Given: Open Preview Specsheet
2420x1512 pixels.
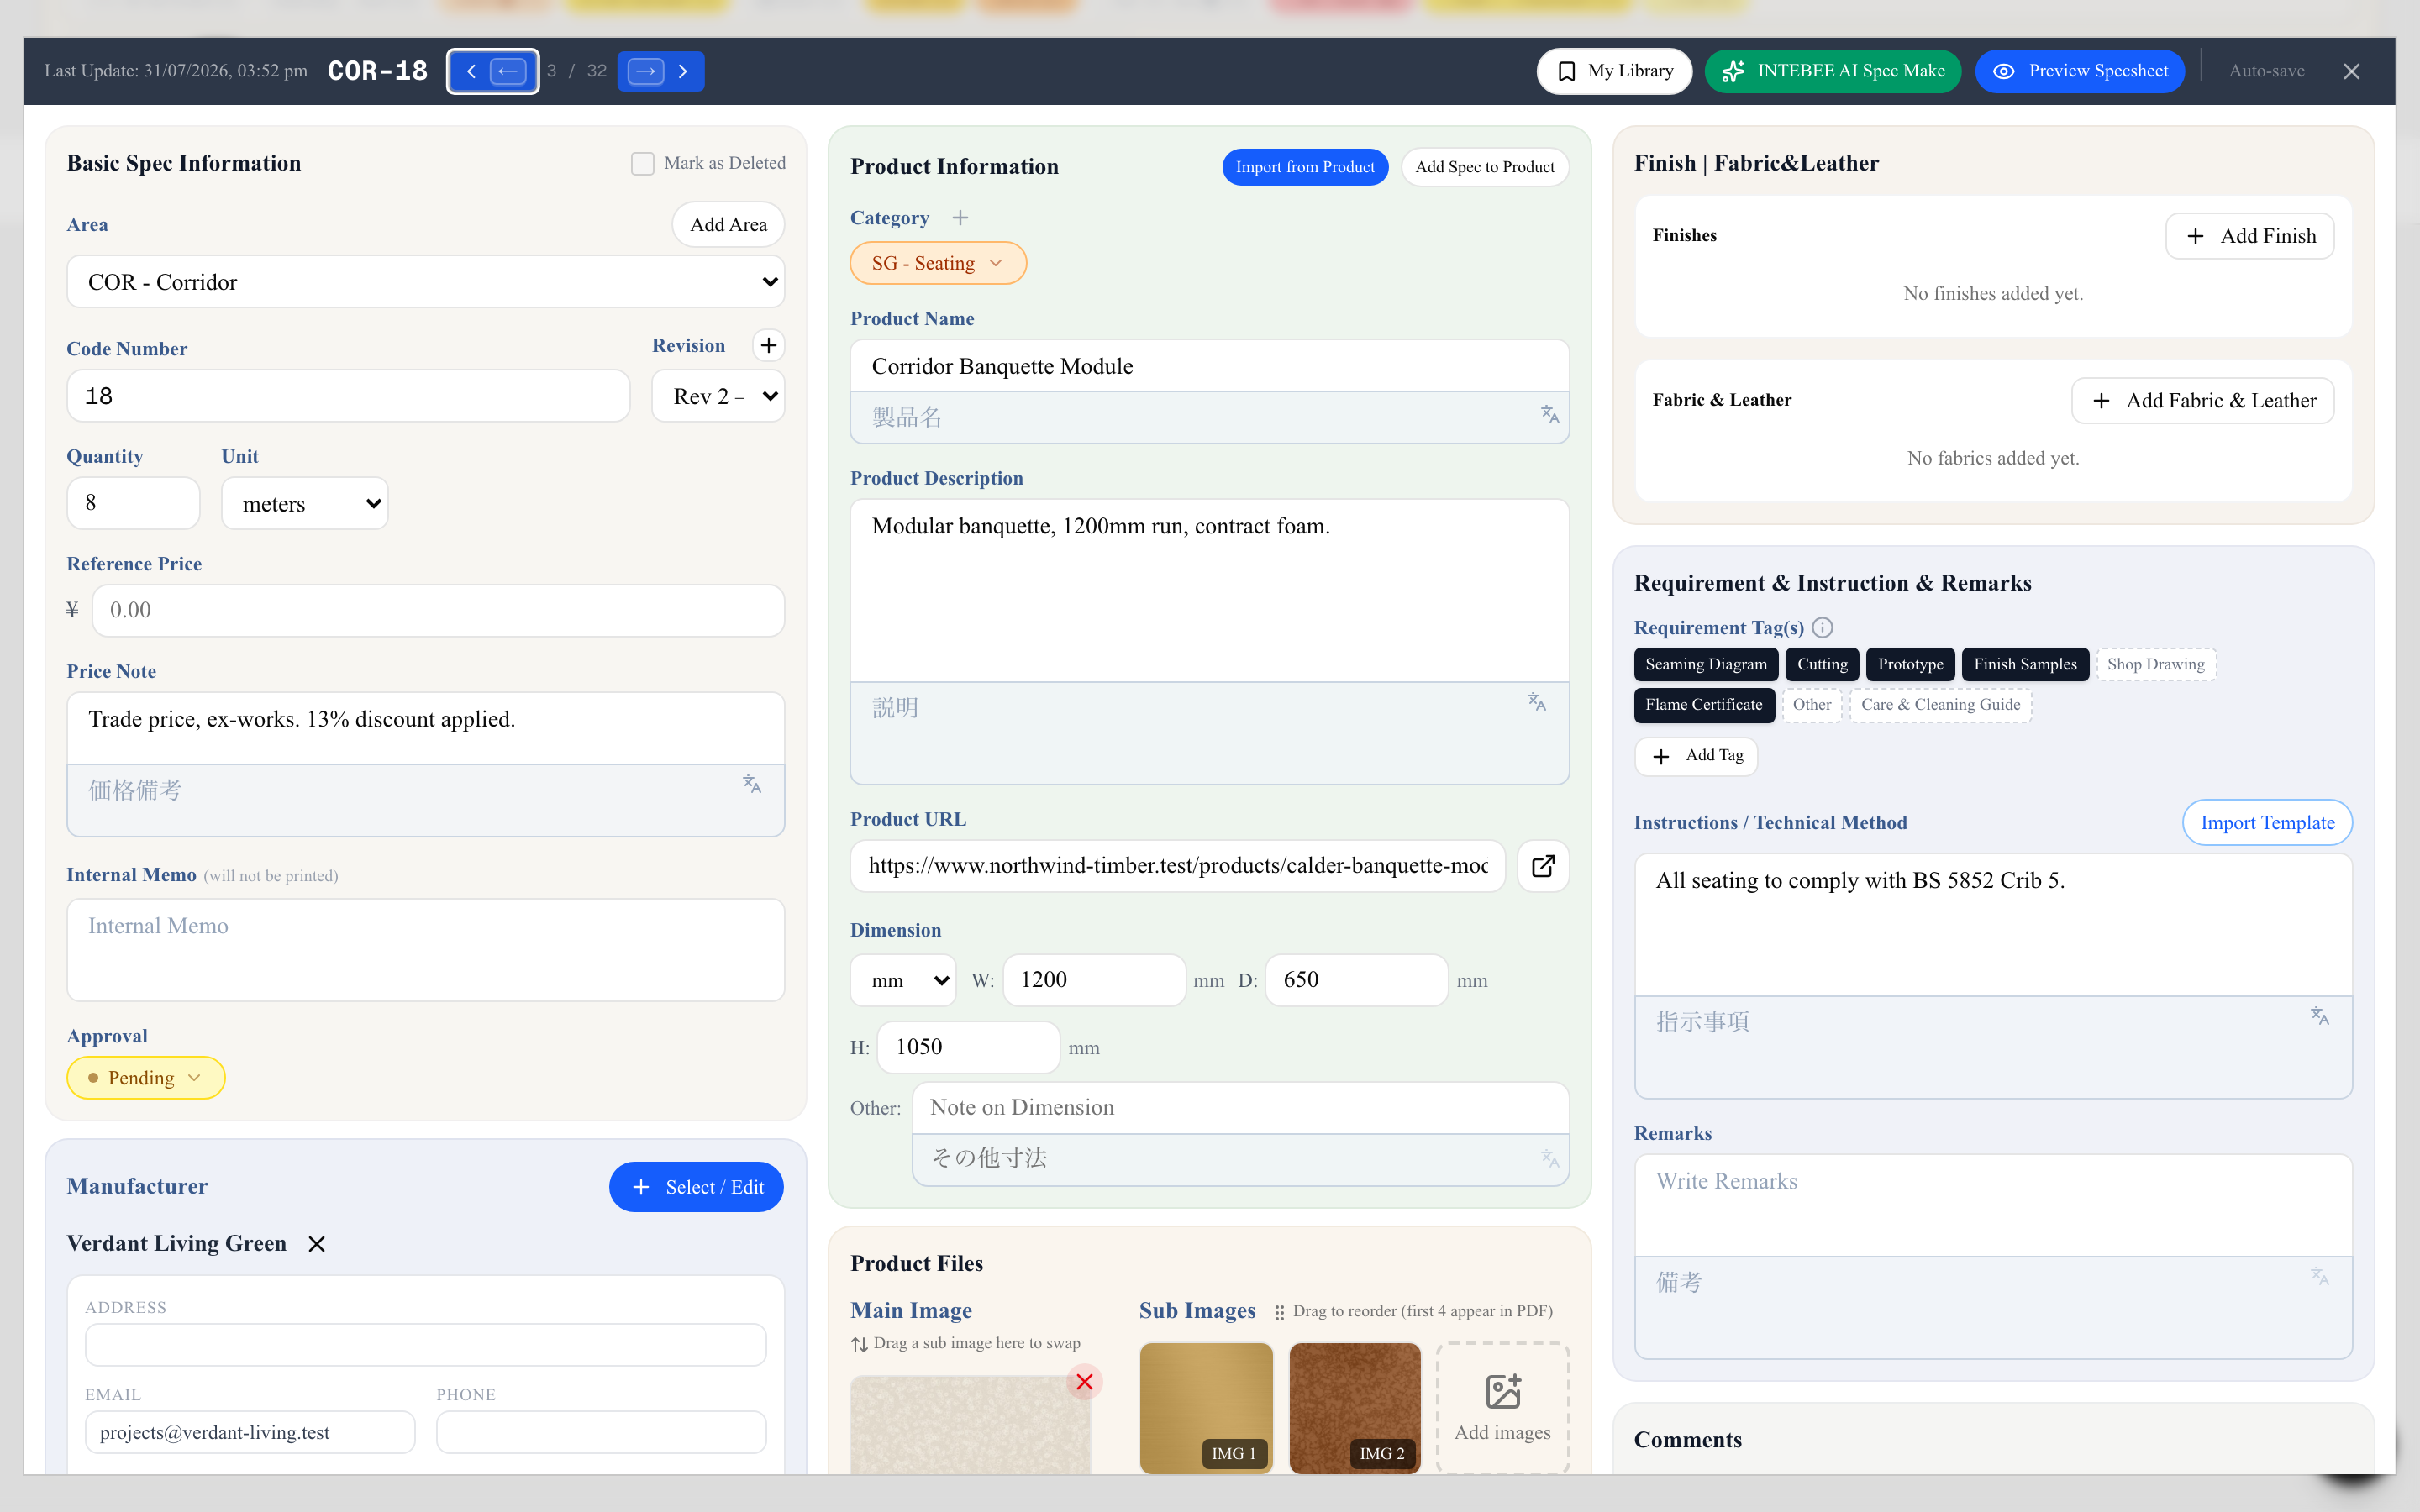Looking at the screenshot, I should 2080,71.
